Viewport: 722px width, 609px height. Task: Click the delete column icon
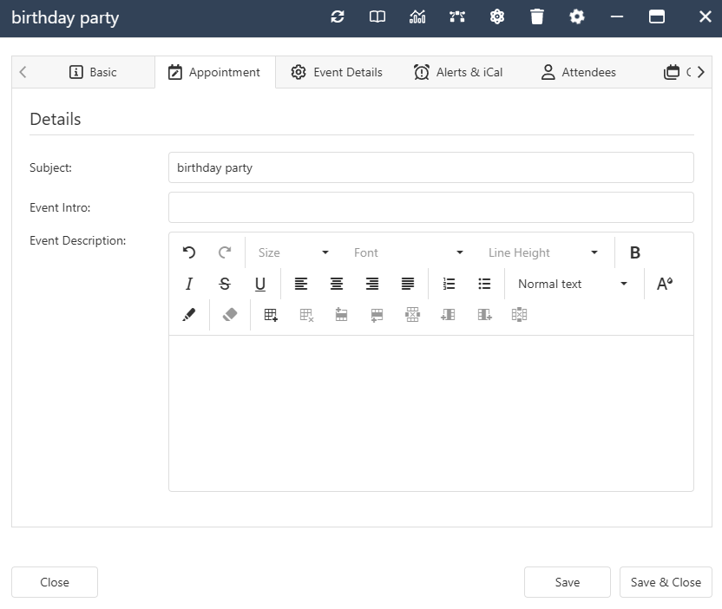519,314
